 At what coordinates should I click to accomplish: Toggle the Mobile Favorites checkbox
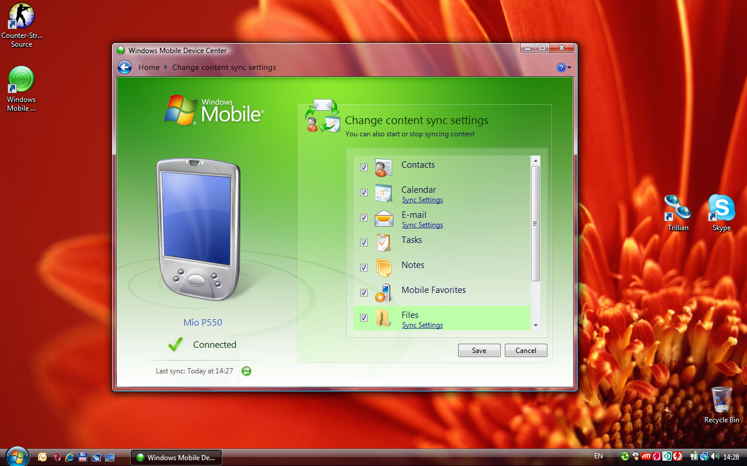pos(364,292)
